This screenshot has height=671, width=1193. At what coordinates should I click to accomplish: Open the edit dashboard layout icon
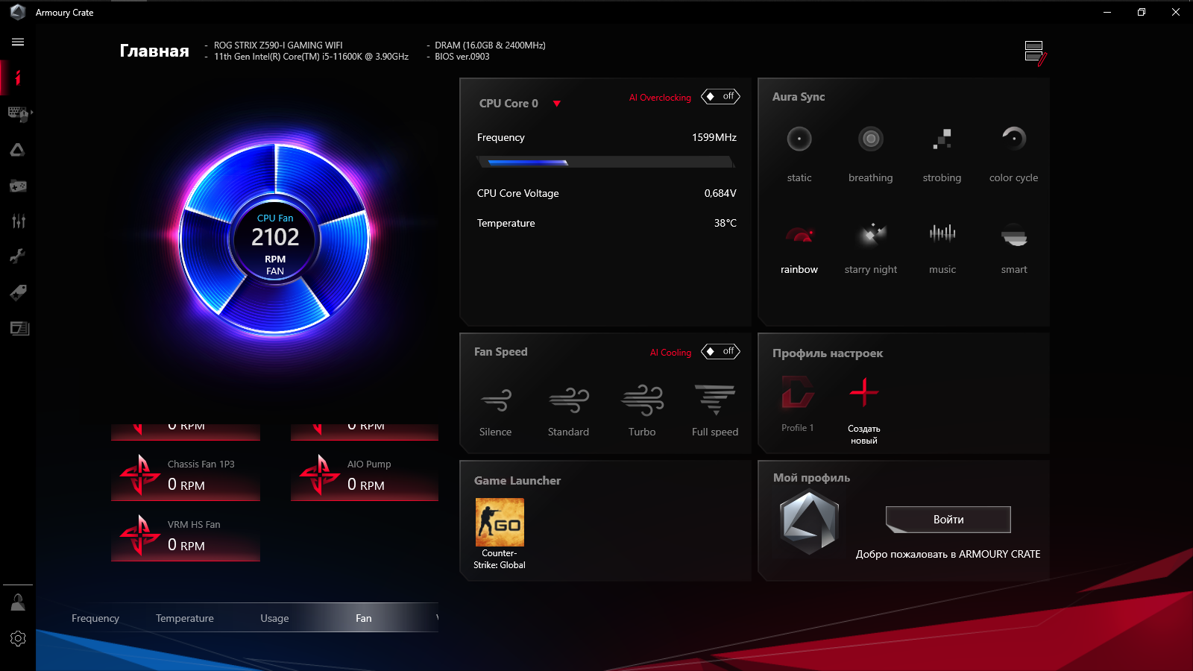click(1033, 51)
